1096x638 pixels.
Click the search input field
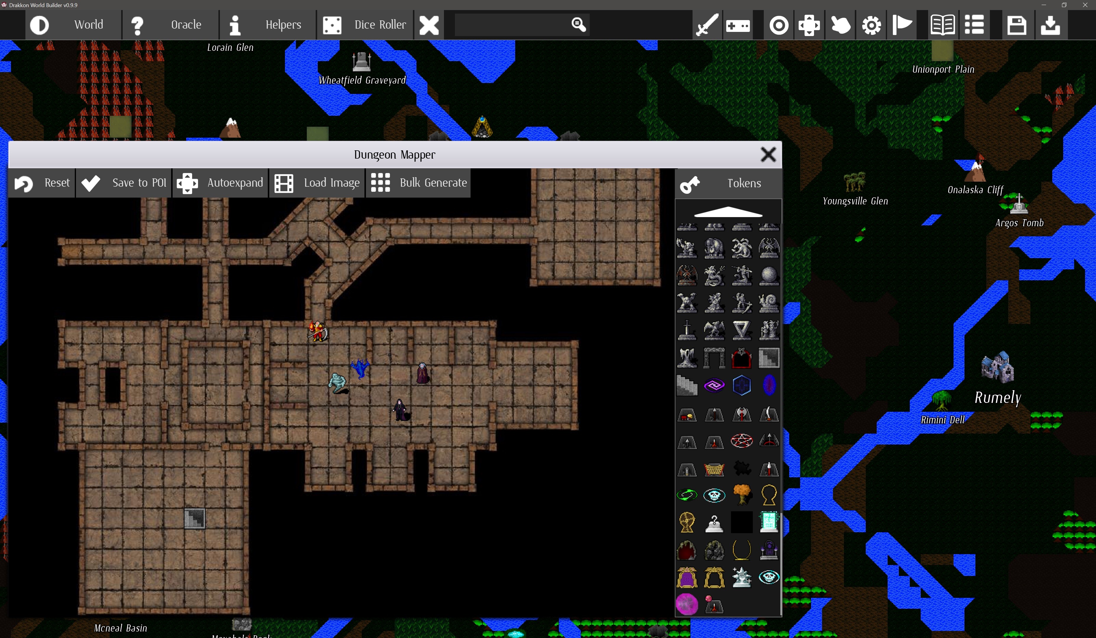tap(518, 25)
